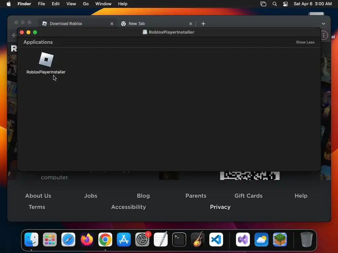
Task: Open System Settings from the Dock
Action: pyautogui.click(x=142, y=239)
